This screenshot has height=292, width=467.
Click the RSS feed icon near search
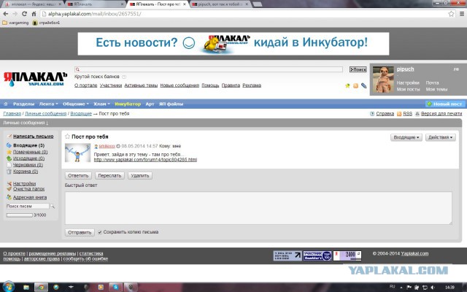pyautogui.click(x=355, y=86)
